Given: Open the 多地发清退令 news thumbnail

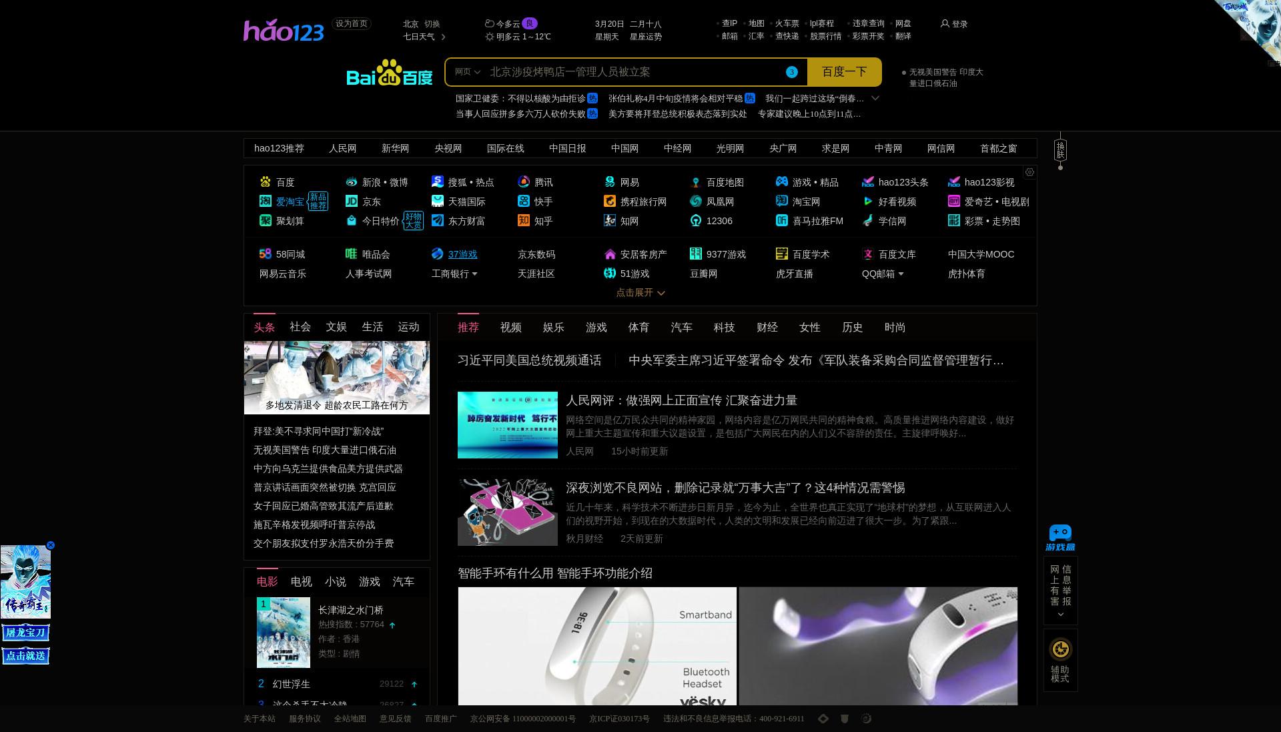Looking at the screenshot, I should coord(337,378).
